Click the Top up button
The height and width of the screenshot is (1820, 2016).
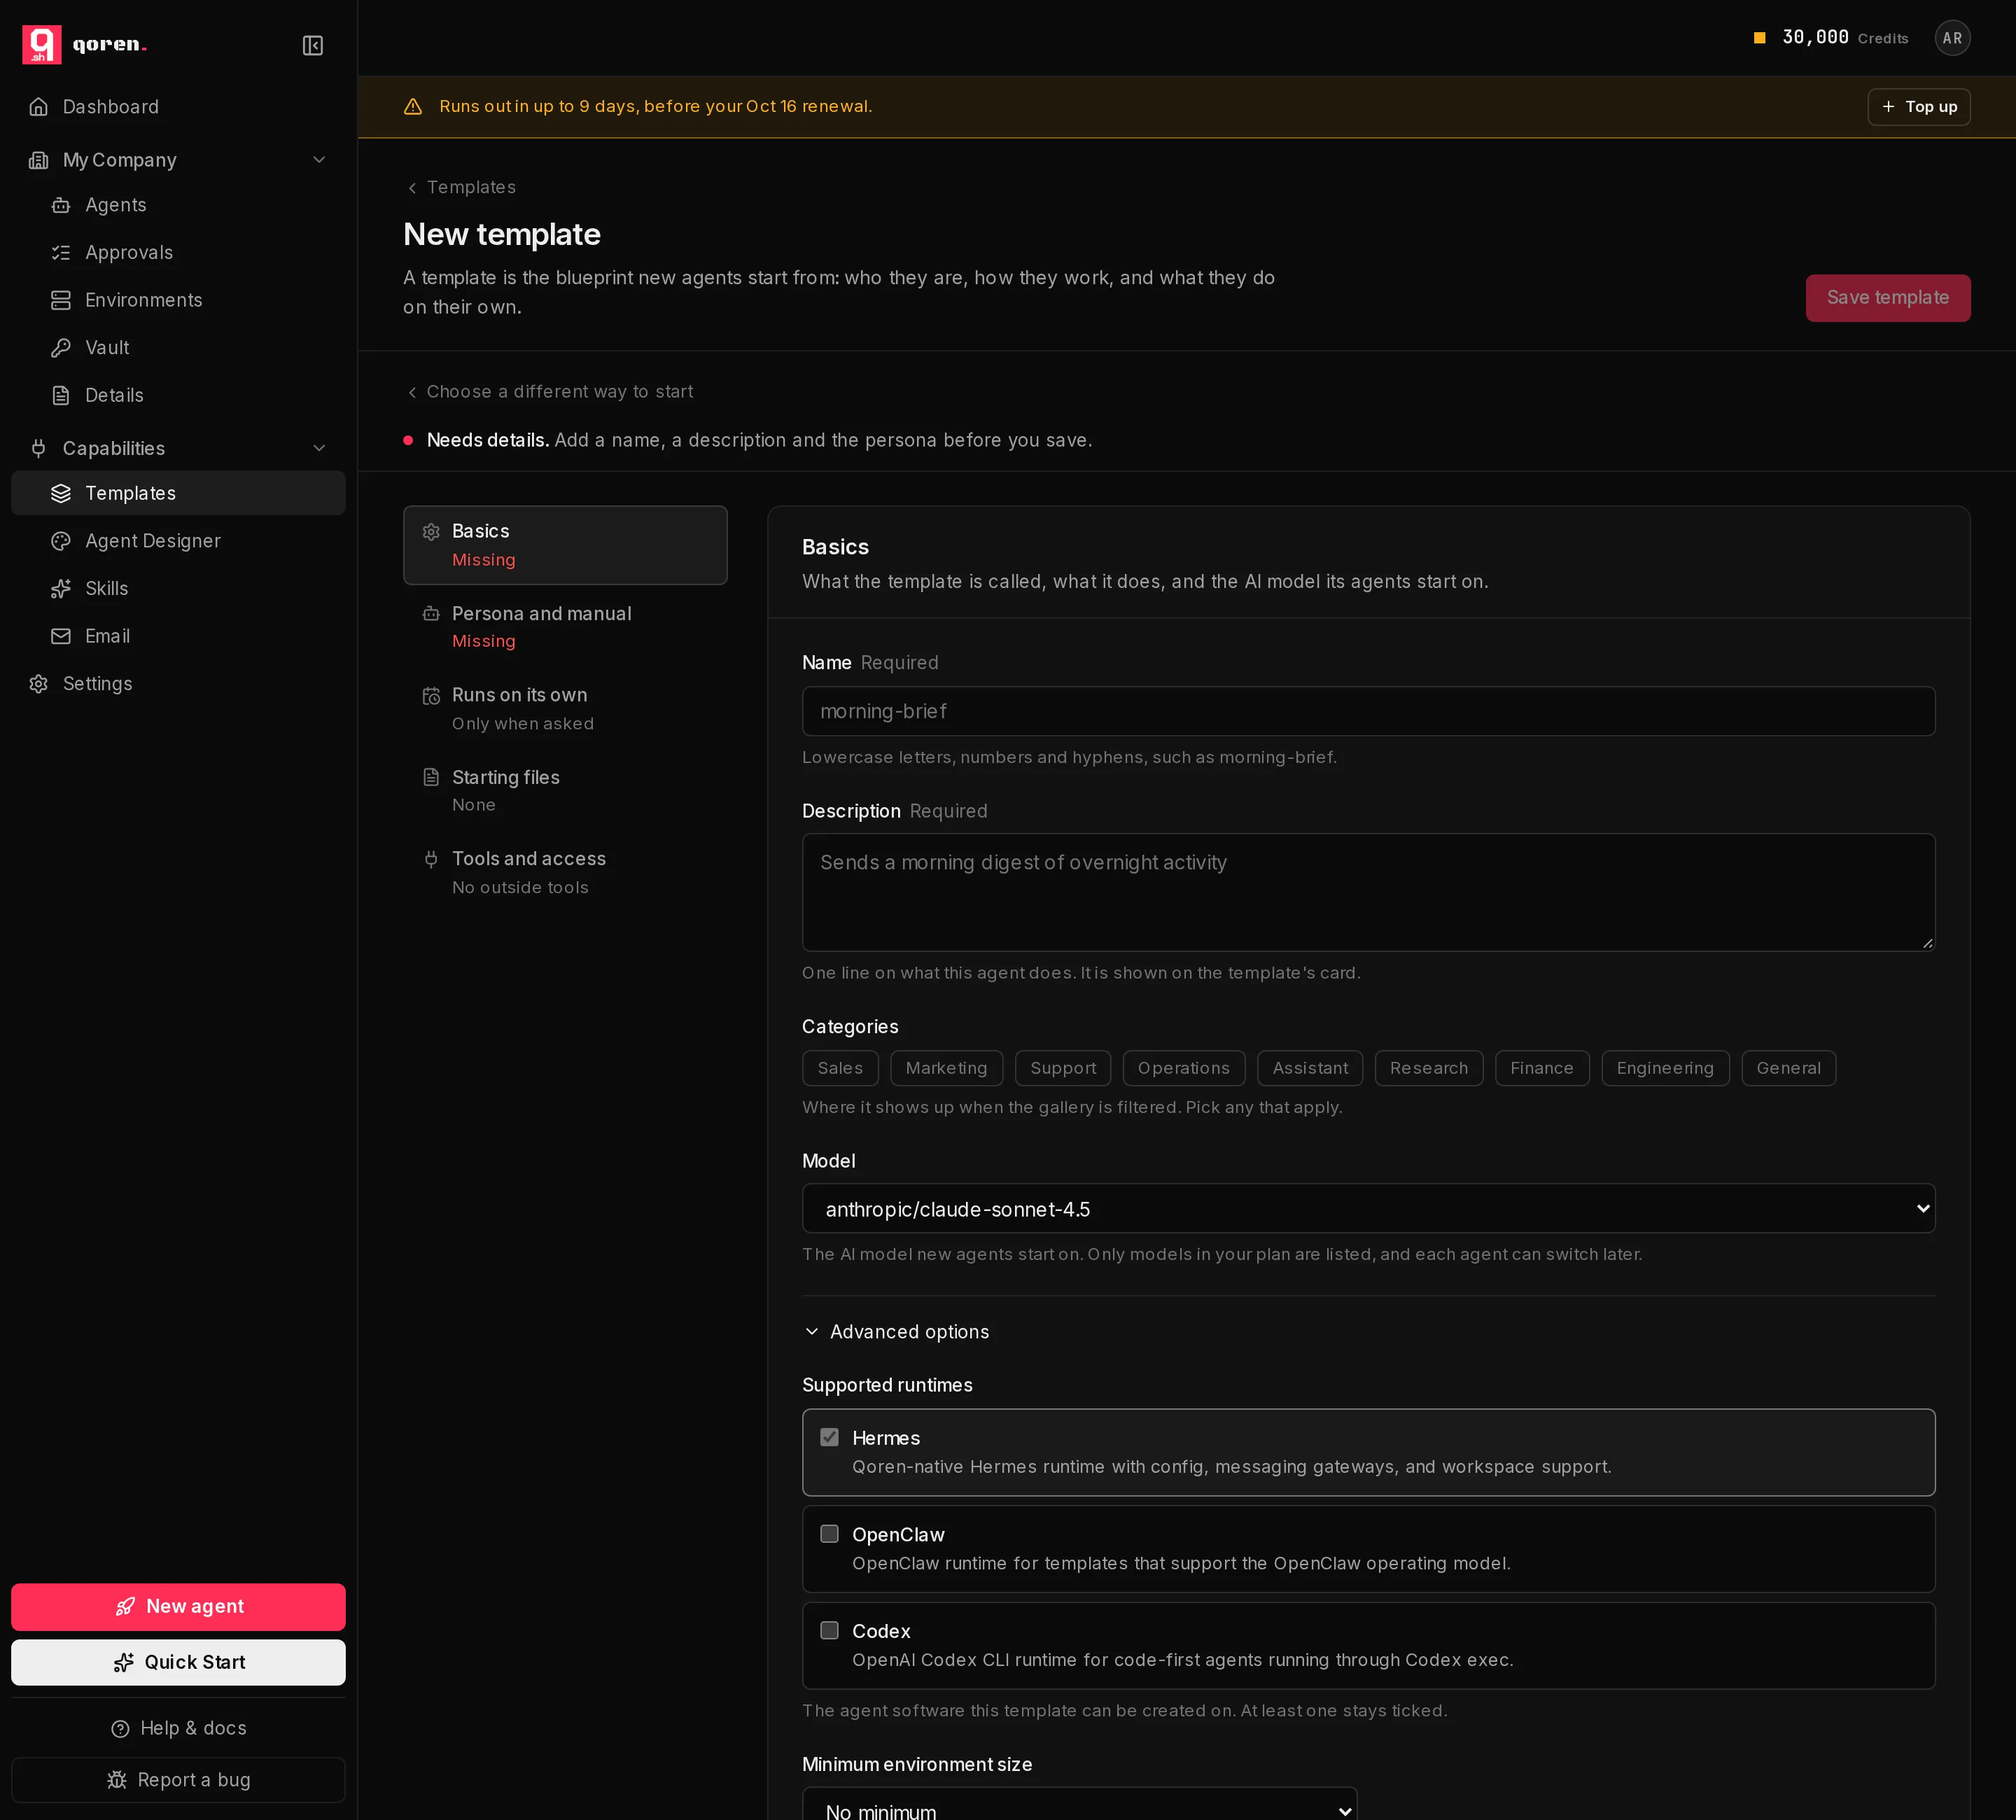pyautogui.click(x=1918, y=107)
